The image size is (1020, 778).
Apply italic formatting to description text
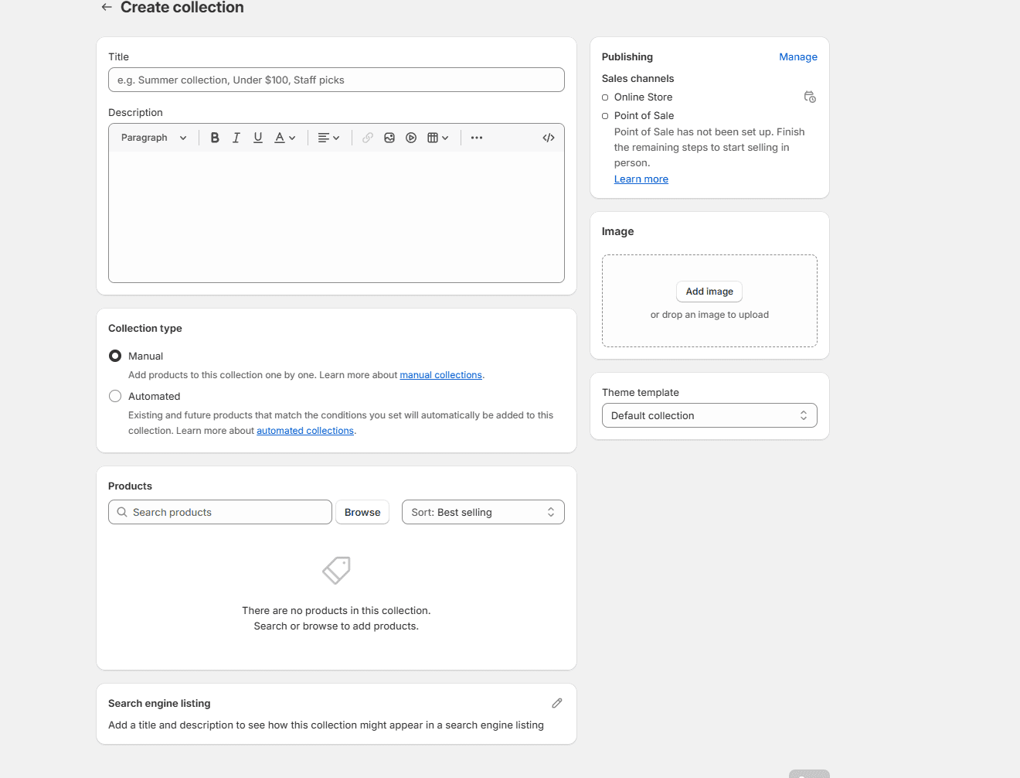coord(236,137)
